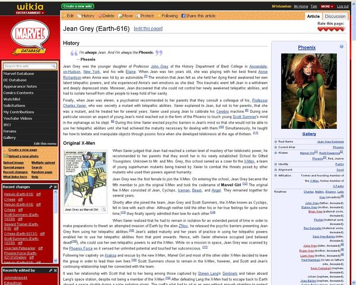This screenshot has width=356, height=285.
Task: Click the Create a new wiki button
Action: pyautogui.click(x=78, y=7)
